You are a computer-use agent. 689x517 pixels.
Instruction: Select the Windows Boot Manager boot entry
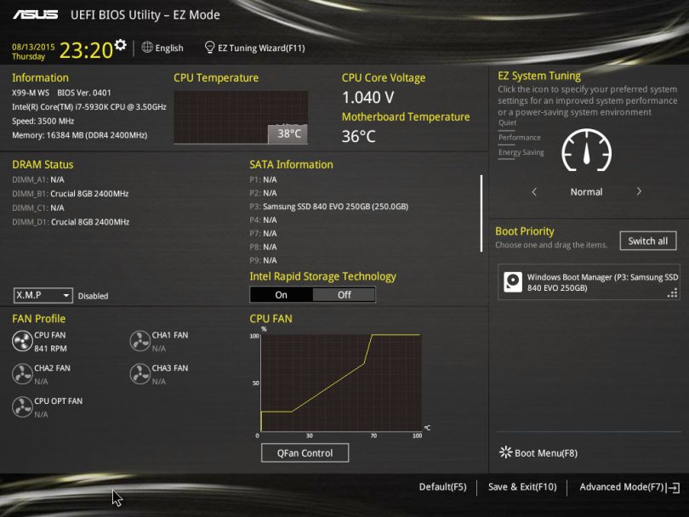click(x=589, y=282)
